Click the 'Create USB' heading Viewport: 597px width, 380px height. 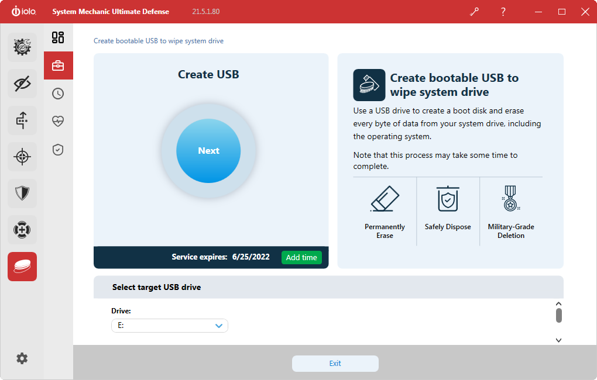[x=208, y=74]
